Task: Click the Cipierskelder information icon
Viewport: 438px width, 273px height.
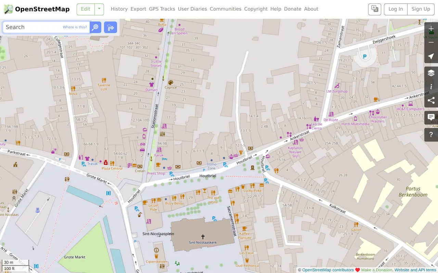Action: (156, 250)
